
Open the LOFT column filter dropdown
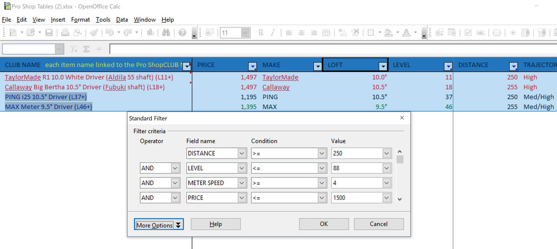point(383,66)
